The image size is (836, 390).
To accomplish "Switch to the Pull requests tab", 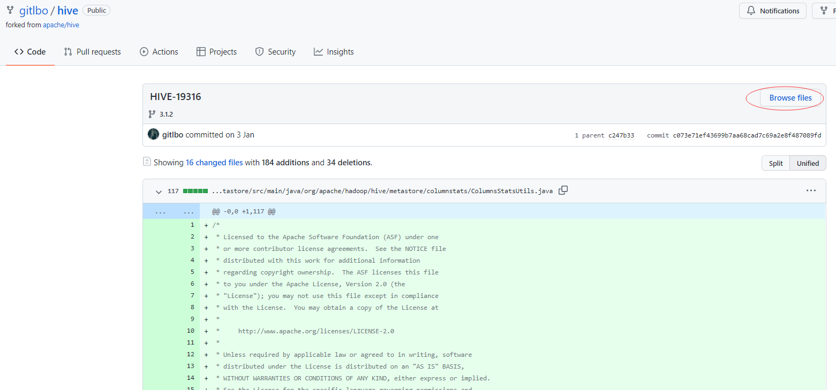I will tap(92, 52).
